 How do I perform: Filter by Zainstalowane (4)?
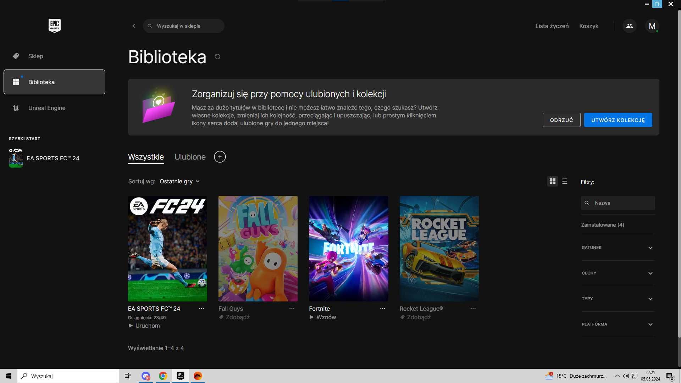click(602, 225)
